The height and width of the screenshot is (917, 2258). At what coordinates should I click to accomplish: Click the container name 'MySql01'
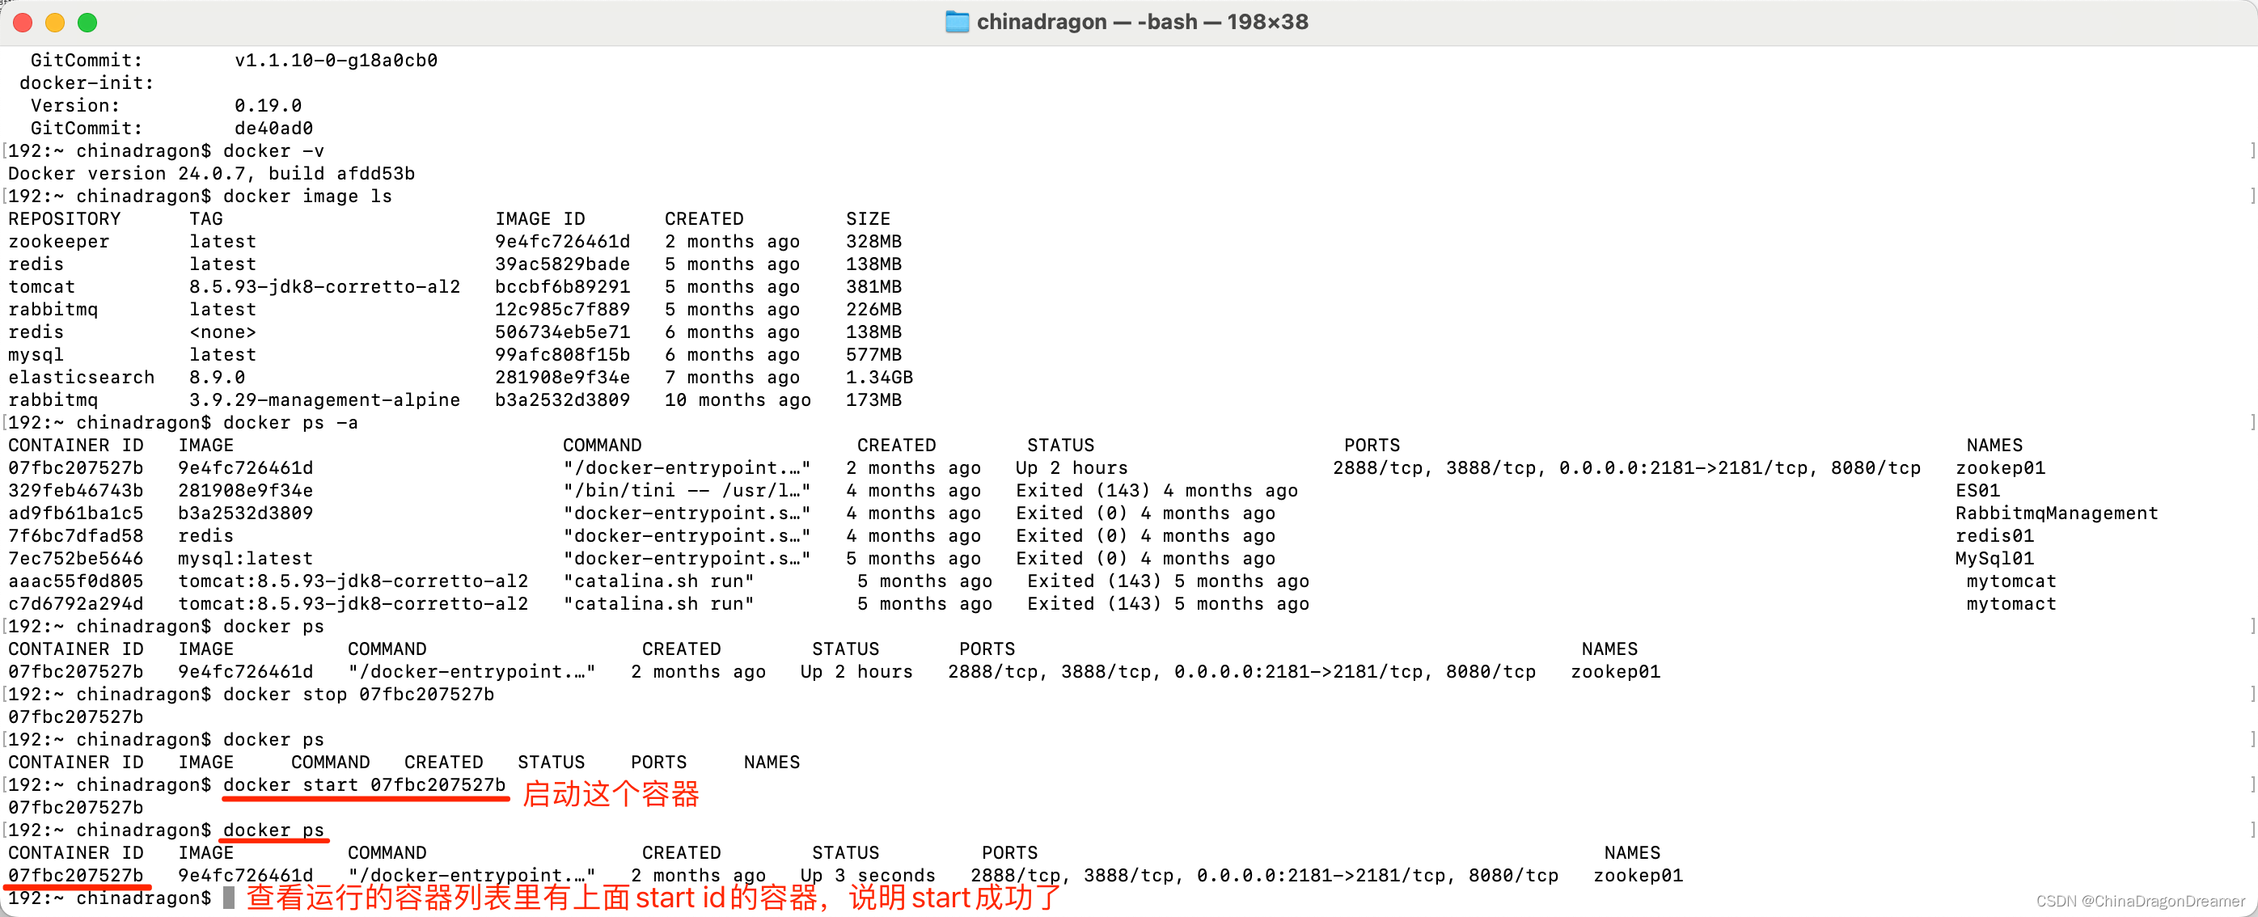(x=1994, y=559)
